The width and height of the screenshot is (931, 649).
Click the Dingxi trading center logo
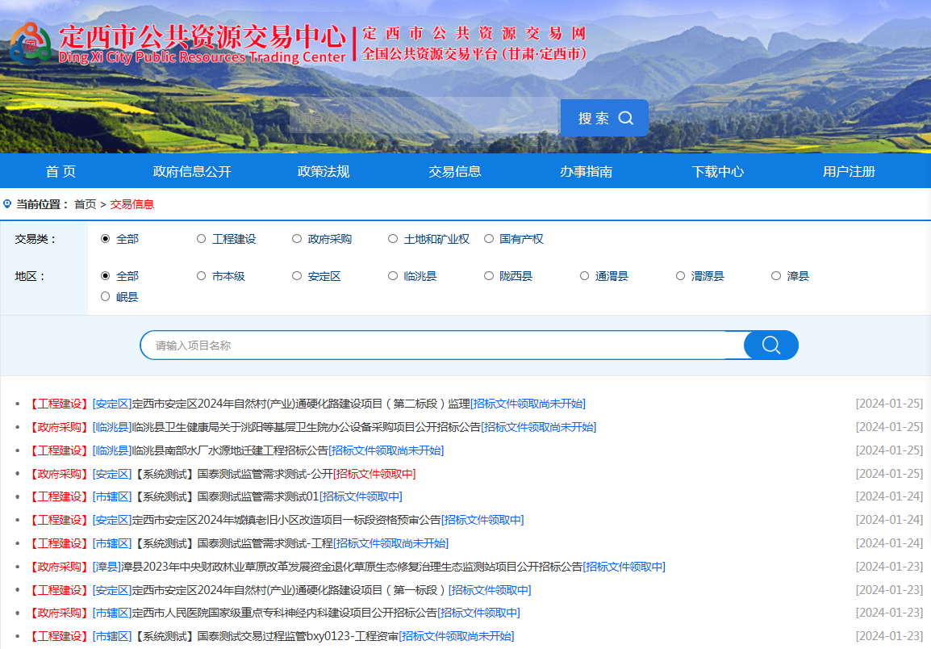pos(30,43)
